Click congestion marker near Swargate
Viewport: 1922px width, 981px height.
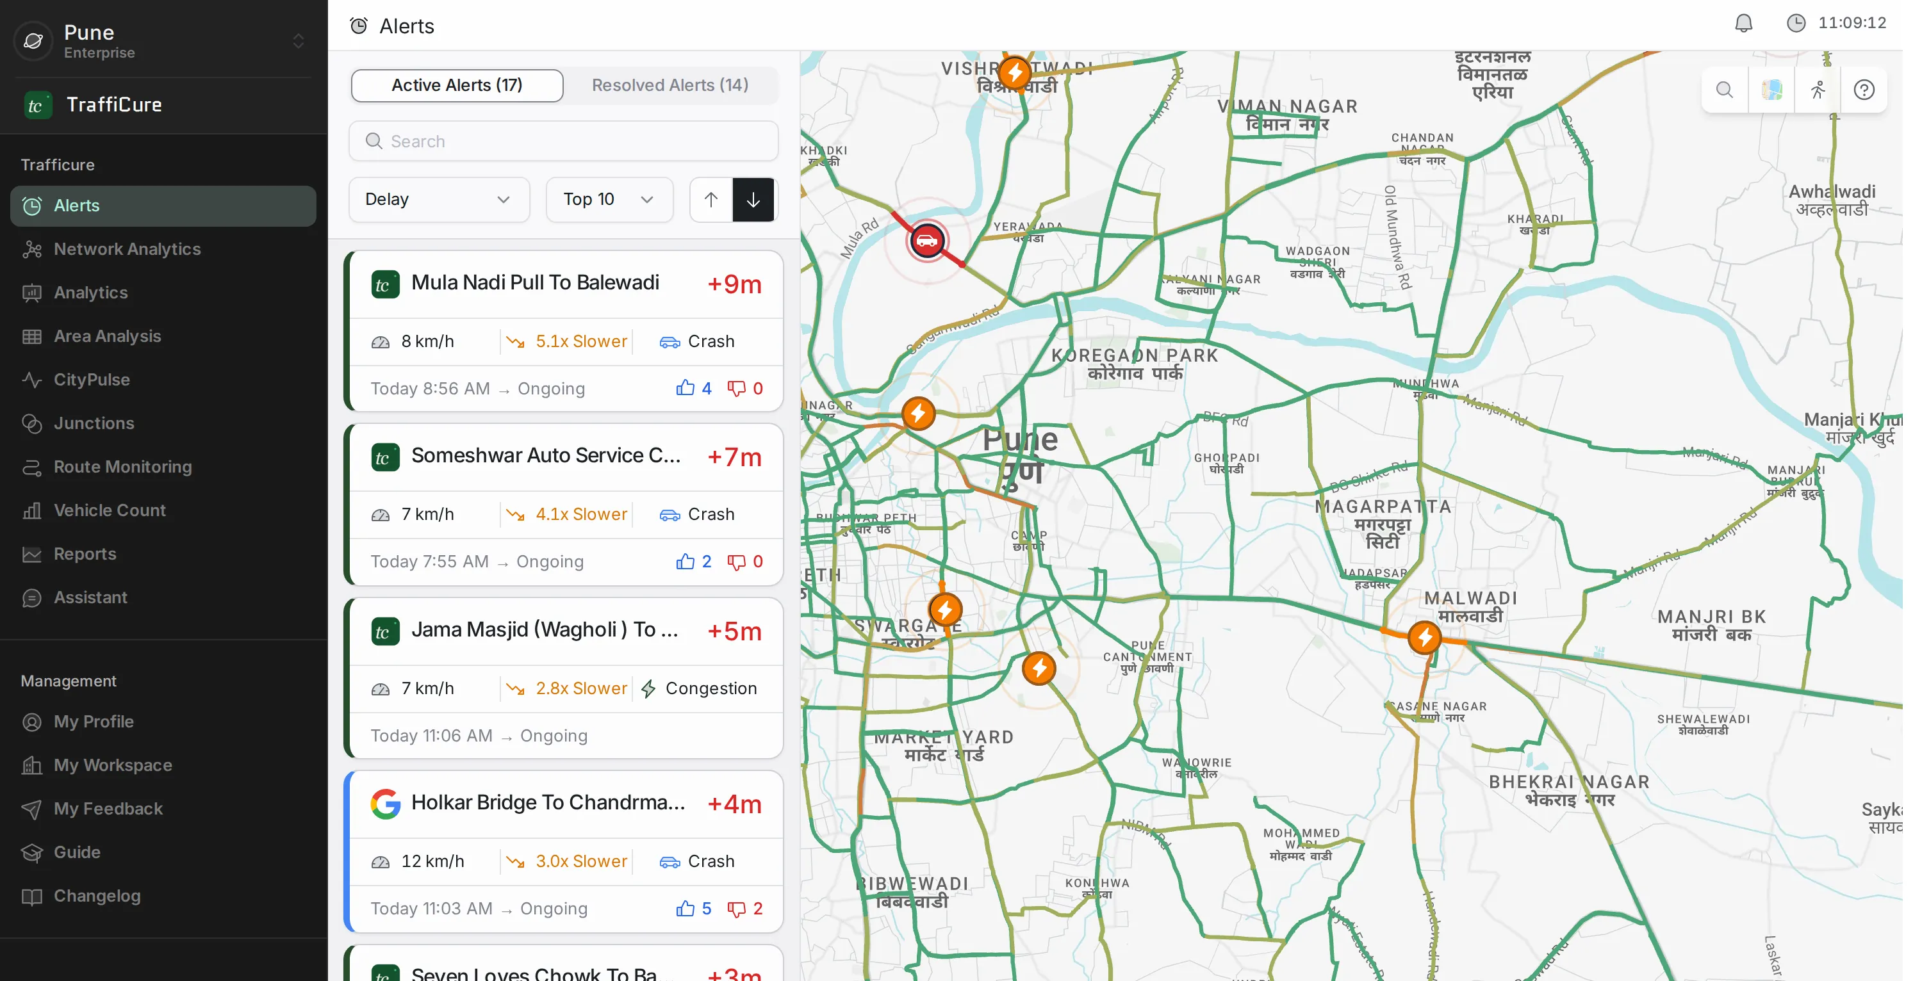tap(944, 610)
